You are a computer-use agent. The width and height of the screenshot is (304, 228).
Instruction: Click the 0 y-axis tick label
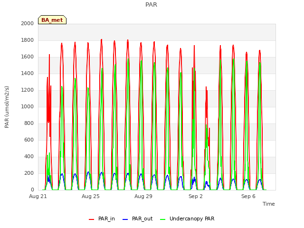point(32,190)
